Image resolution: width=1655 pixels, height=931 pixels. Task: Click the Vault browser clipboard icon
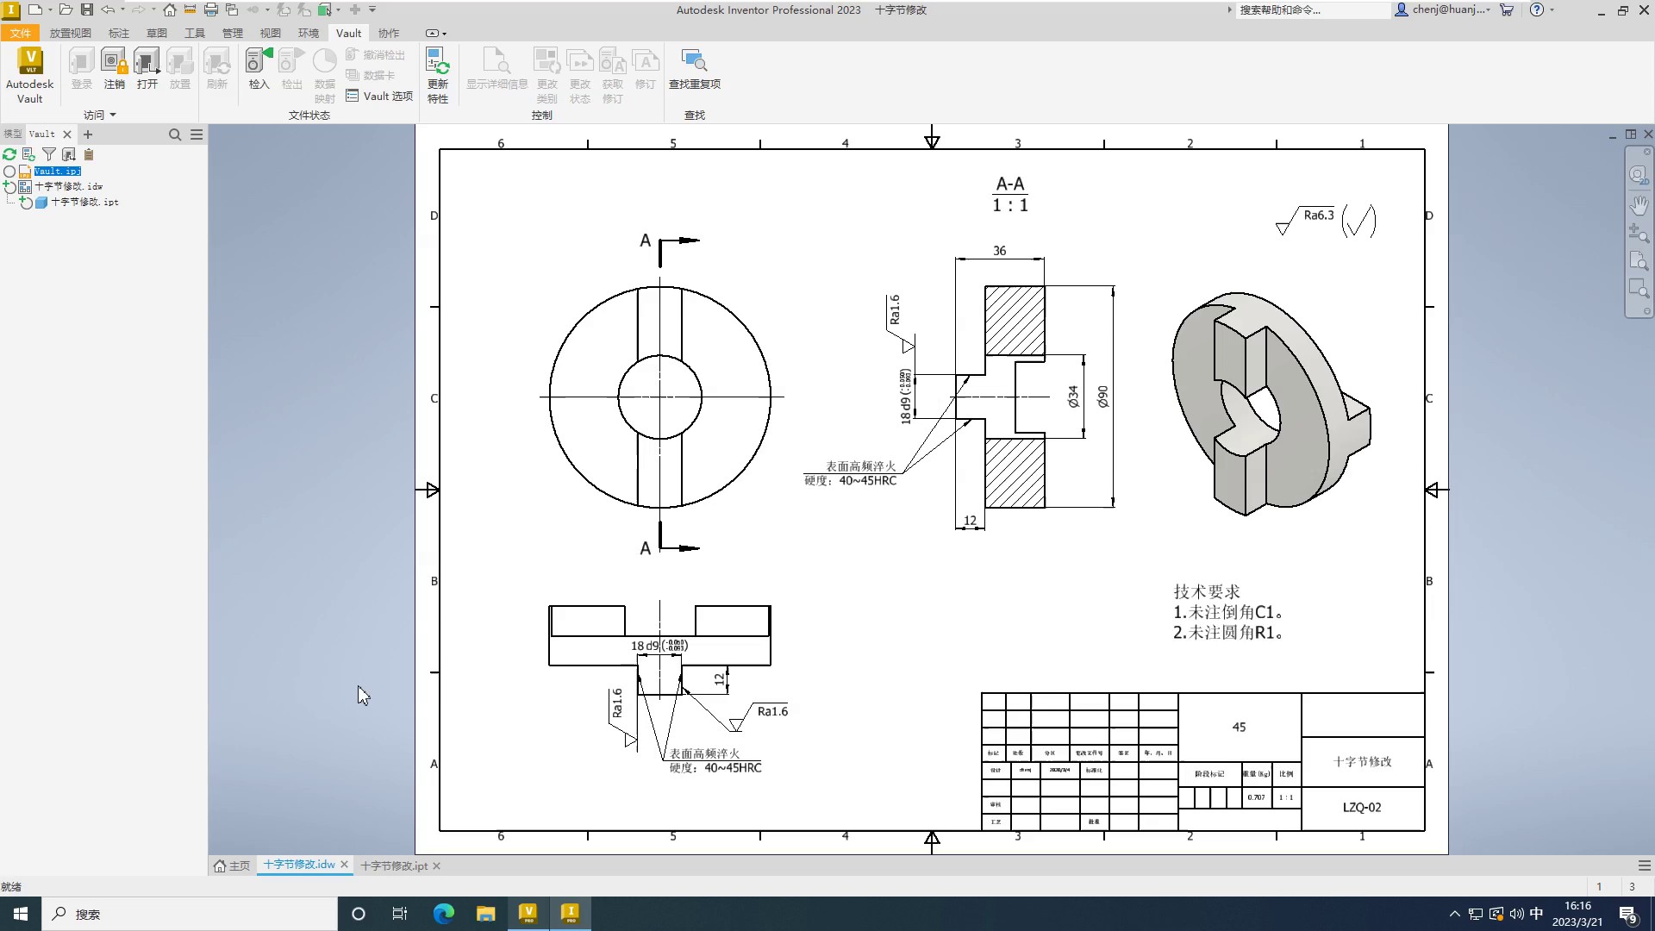click(x=88, y=154)
